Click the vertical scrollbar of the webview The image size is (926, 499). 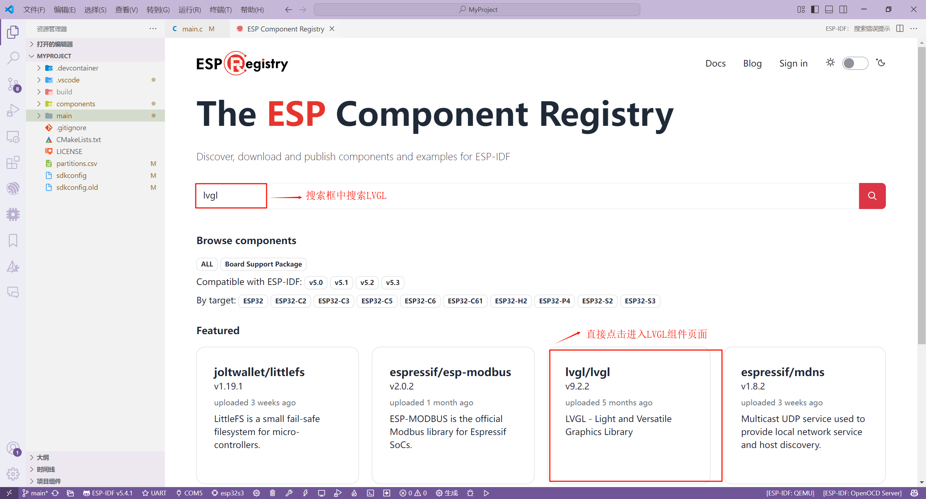click(x=921, y=195)
